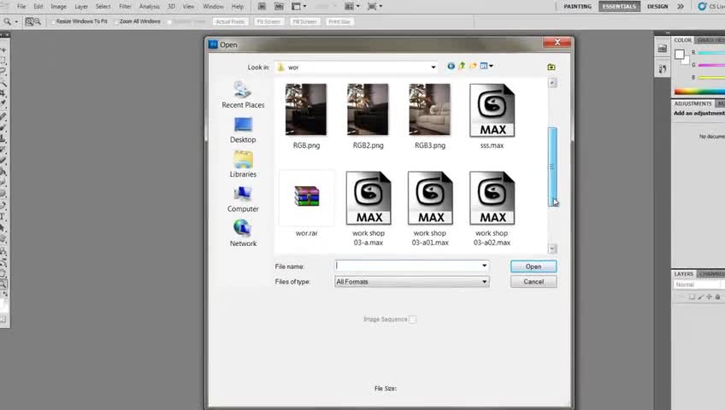This screenshot has height=410, width=725.
Task: Click the Fill Screen button
Action: tap(304, 21)
